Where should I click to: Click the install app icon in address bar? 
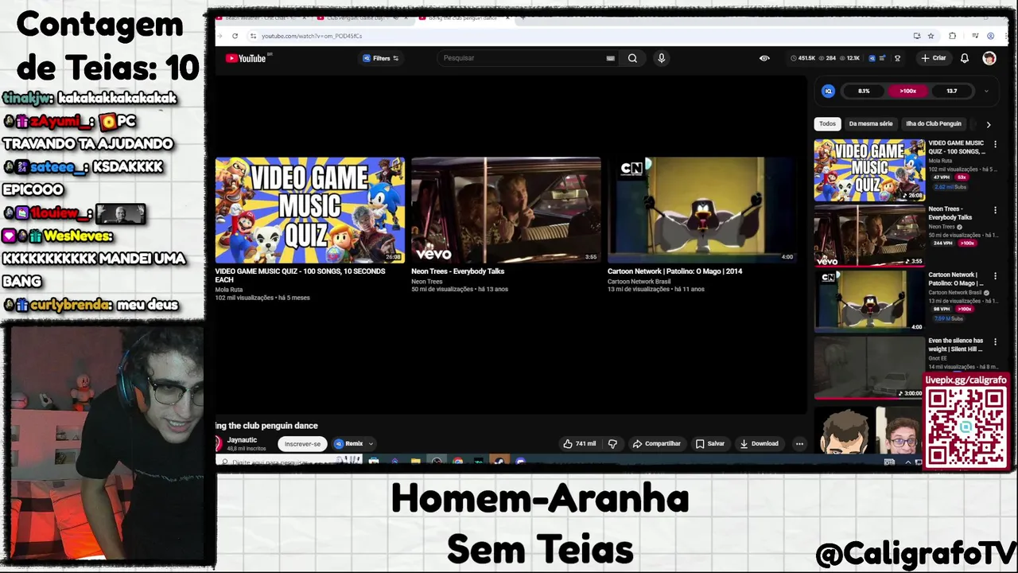(x=916, y=36)
